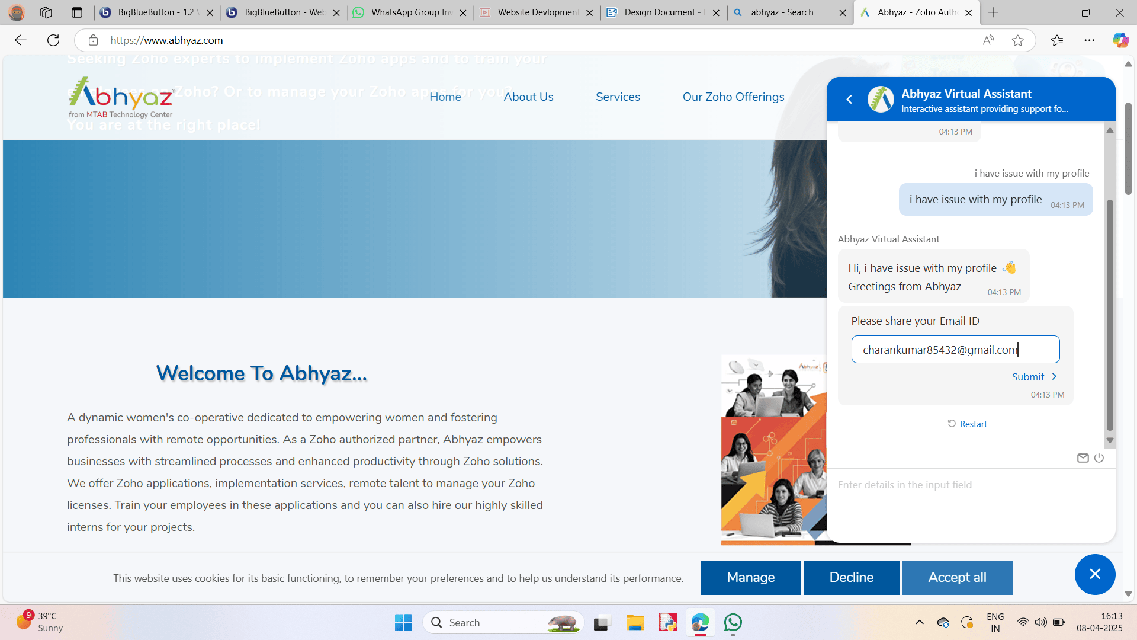Open the Services menu item
The width and height of the screenshot is (1137, 640).
tap(618, 97)
